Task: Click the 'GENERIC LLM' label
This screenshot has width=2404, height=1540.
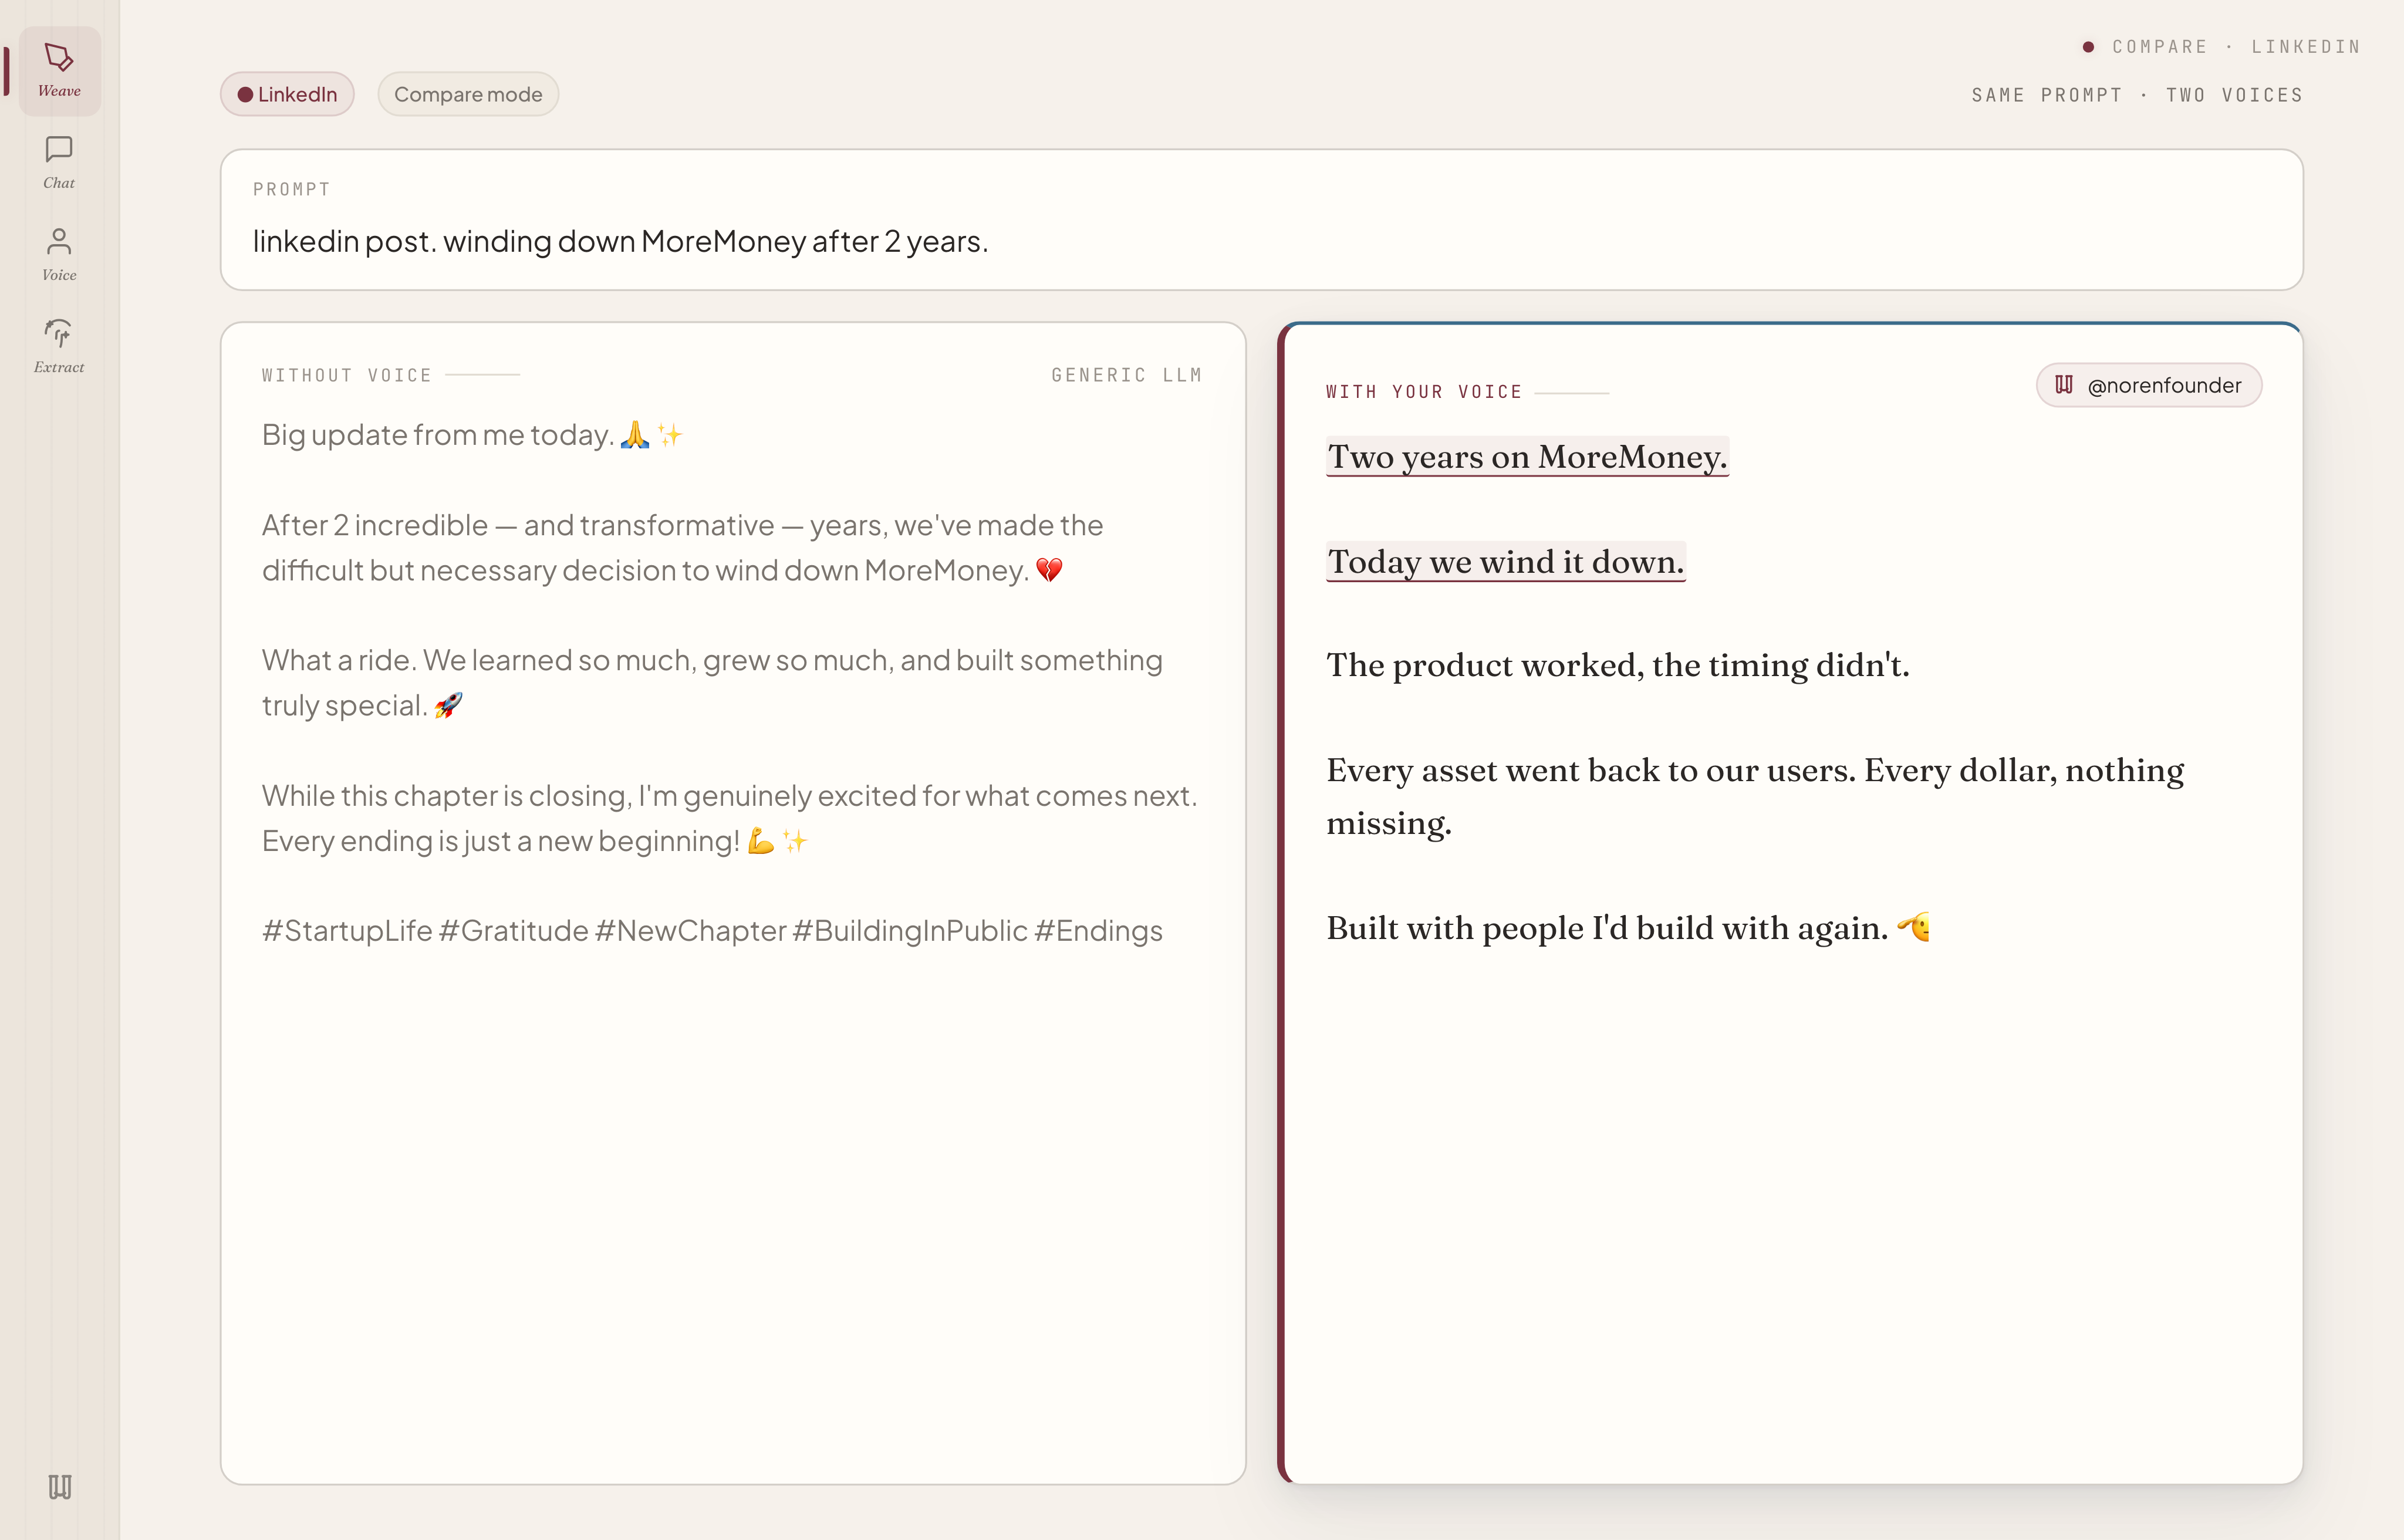Action: pos(1126,375)
